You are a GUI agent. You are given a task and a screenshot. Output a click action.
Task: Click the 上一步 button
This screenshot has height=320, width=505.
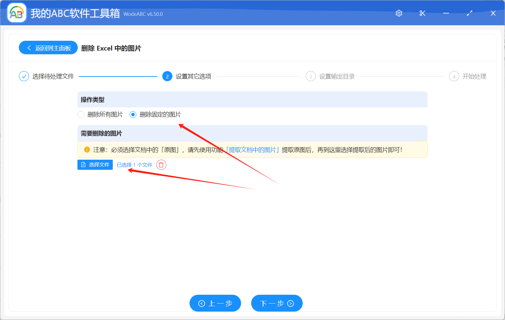(x=215, y=303)
